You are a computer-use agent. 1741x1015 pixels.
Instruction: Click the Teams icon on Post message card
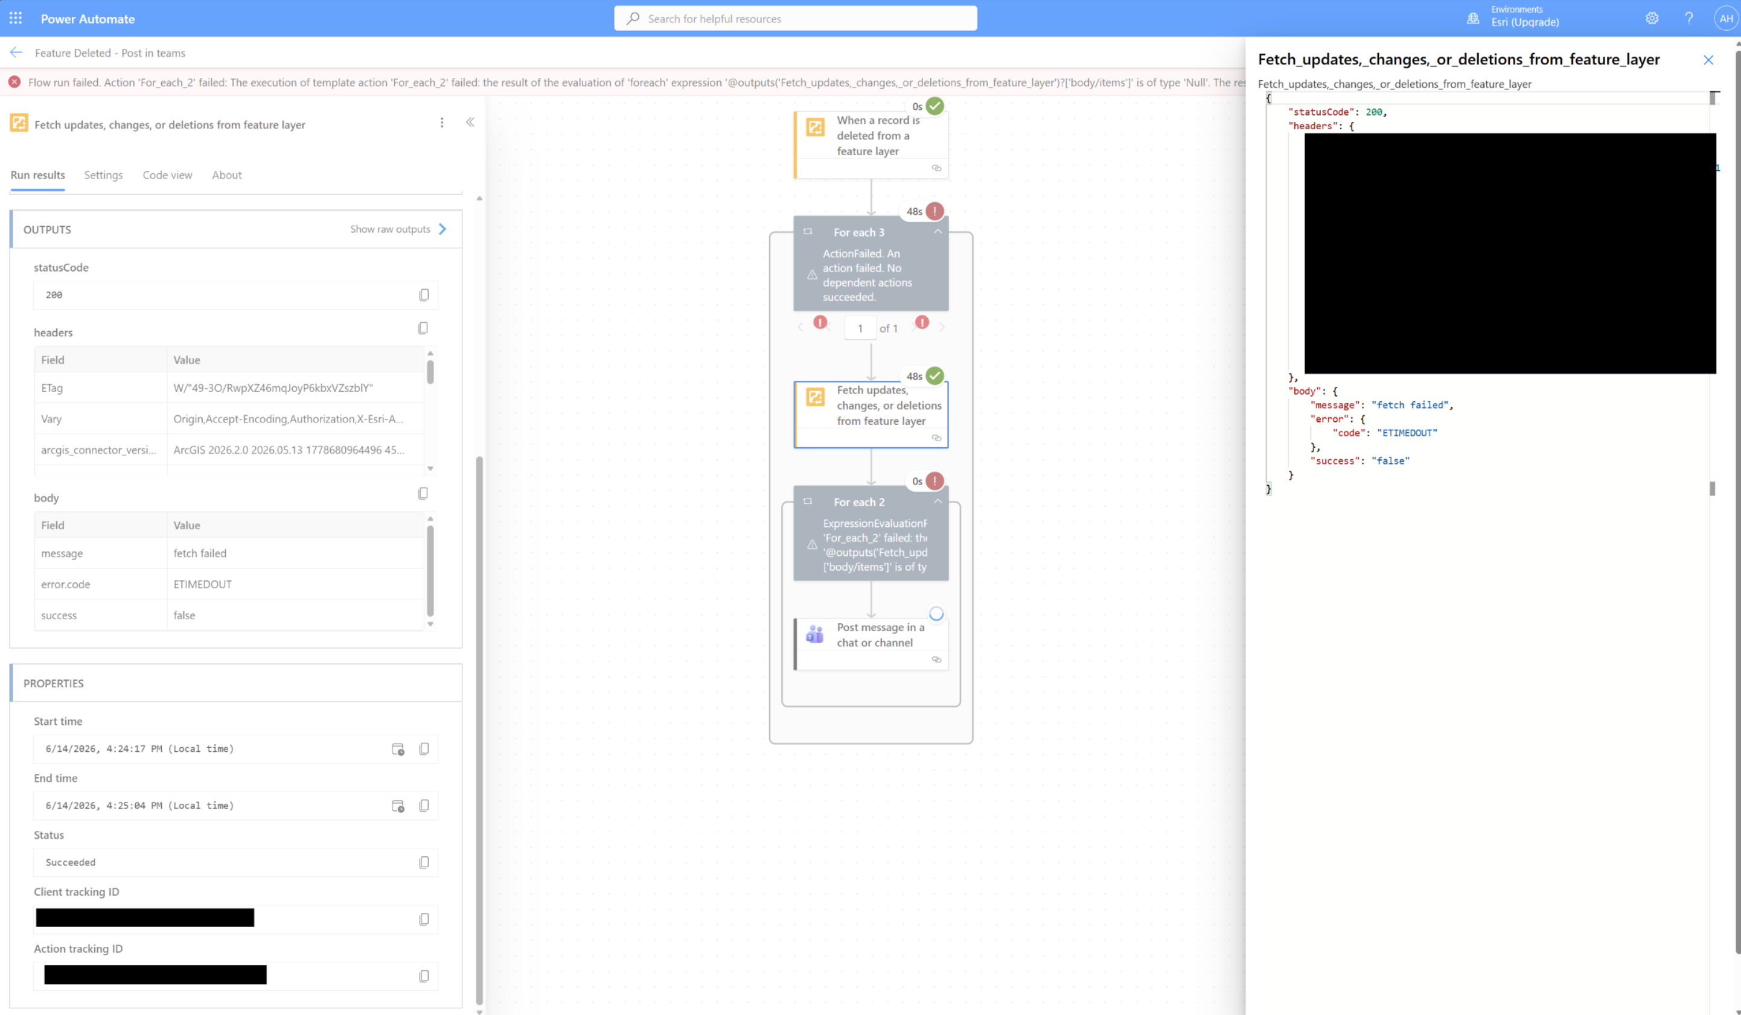pos(815,634)
